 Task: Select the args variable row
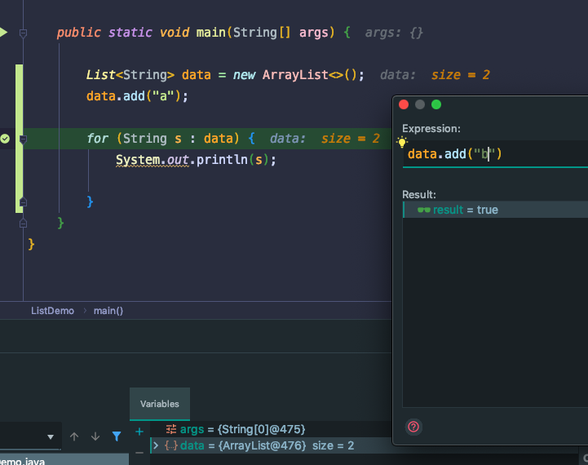pos(271,429)
